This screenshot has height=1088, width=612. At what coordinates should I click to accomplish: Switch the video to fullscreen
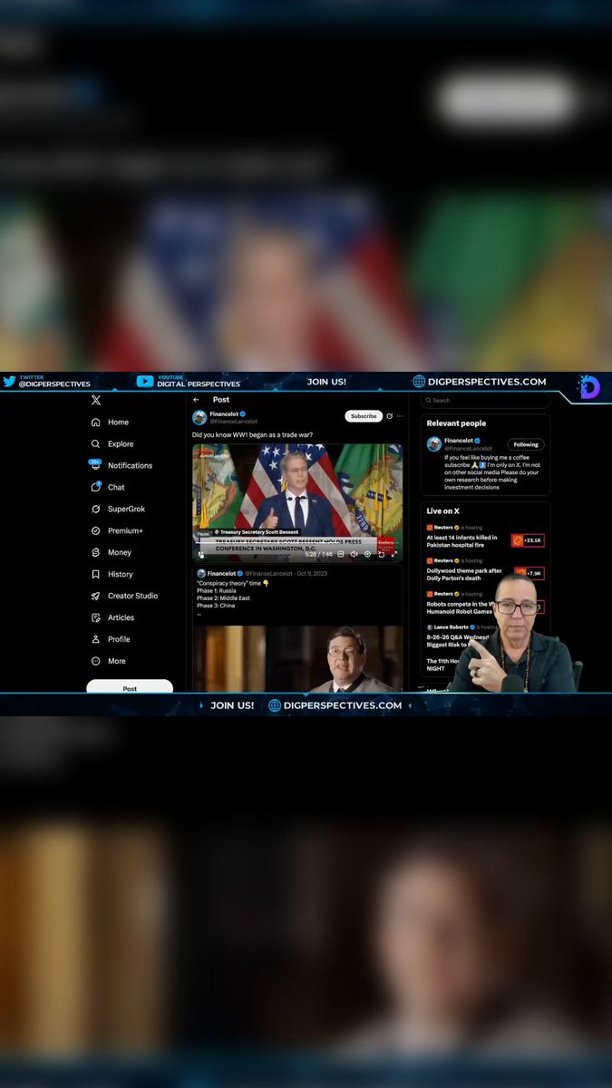coord(393,554)
